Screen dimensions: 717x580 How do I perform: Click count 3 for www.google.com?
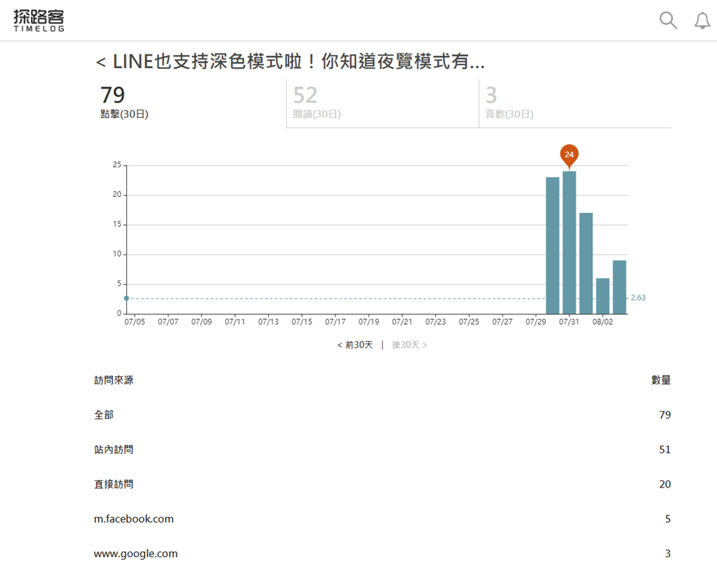[668, 554]
